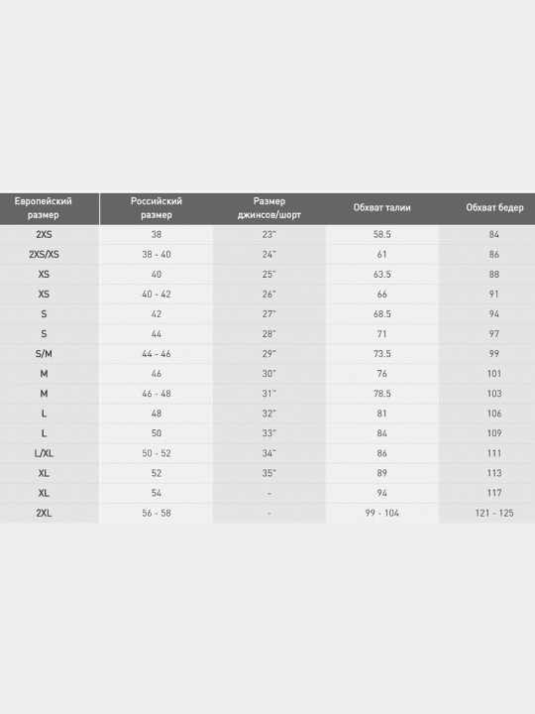Image resolution: width=535 pixels, height=714 pixels.
Task: Select jeans size 23" cell
Action: coord(268,234)
